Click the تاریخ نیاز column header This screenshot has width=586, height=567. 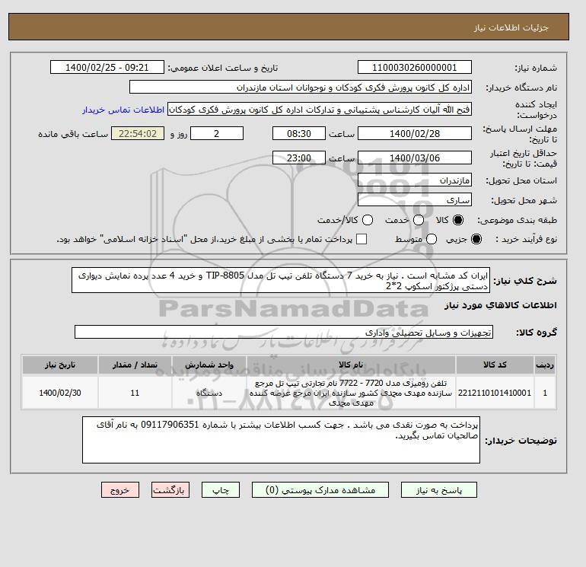[60, 365]
